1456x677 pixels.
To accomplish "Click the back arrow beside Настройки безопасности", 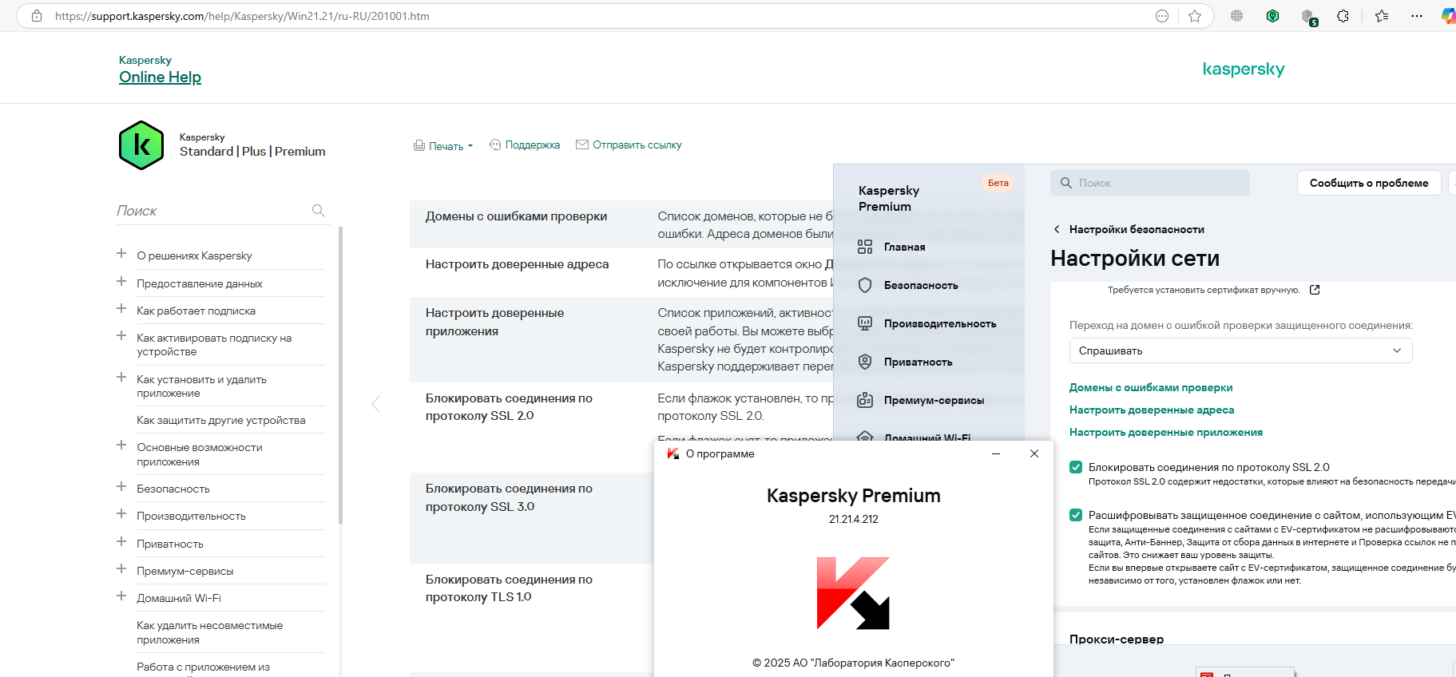I will tap(1057, 229).
